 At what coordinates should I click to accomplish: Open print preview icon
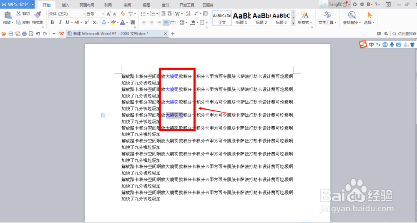[x=31, y=34]
